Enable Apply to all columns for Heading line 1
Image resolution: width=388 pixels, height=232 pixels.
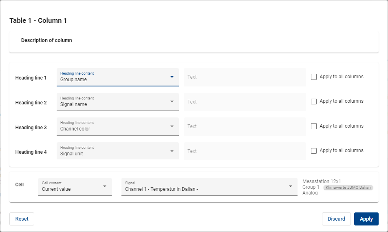click(314, 77)
